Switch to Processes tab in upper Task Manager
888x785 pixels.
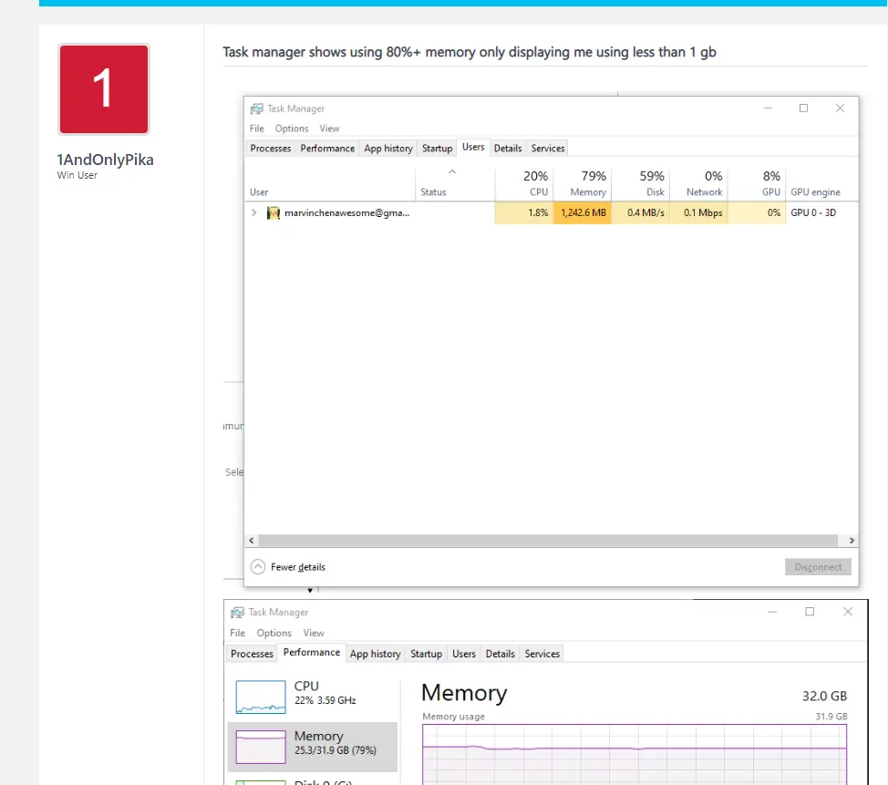[x=270, y=149]
